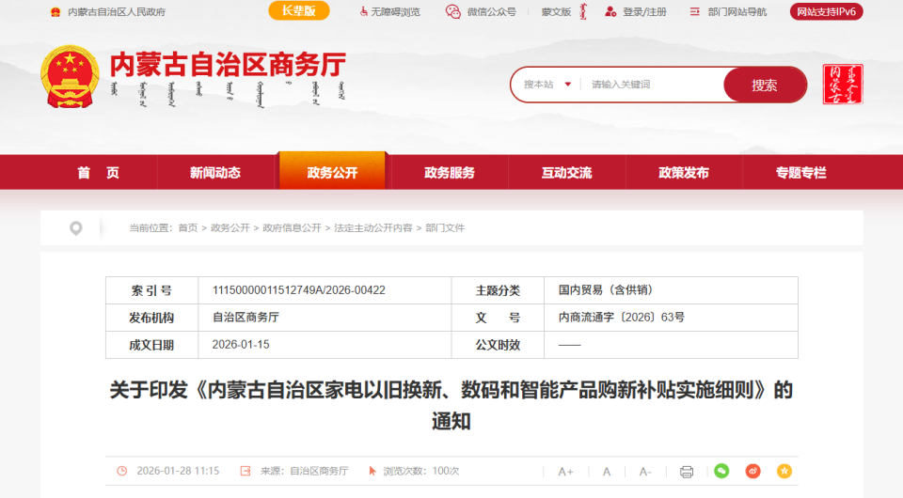The image size is (903, 498).
Task: Click document number 内商流通字〔2026〕63号
Action: (622, 318)
